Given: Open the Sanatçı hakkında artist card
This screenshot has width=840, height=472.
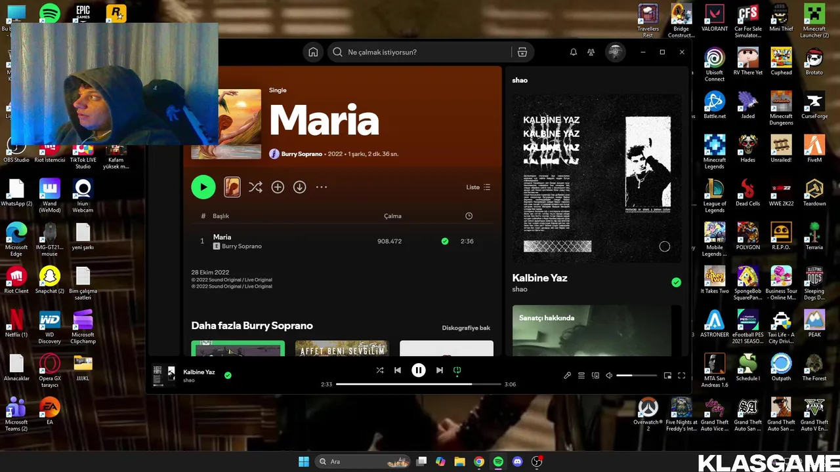Looking at the screenshot, I should click(592, 331).
